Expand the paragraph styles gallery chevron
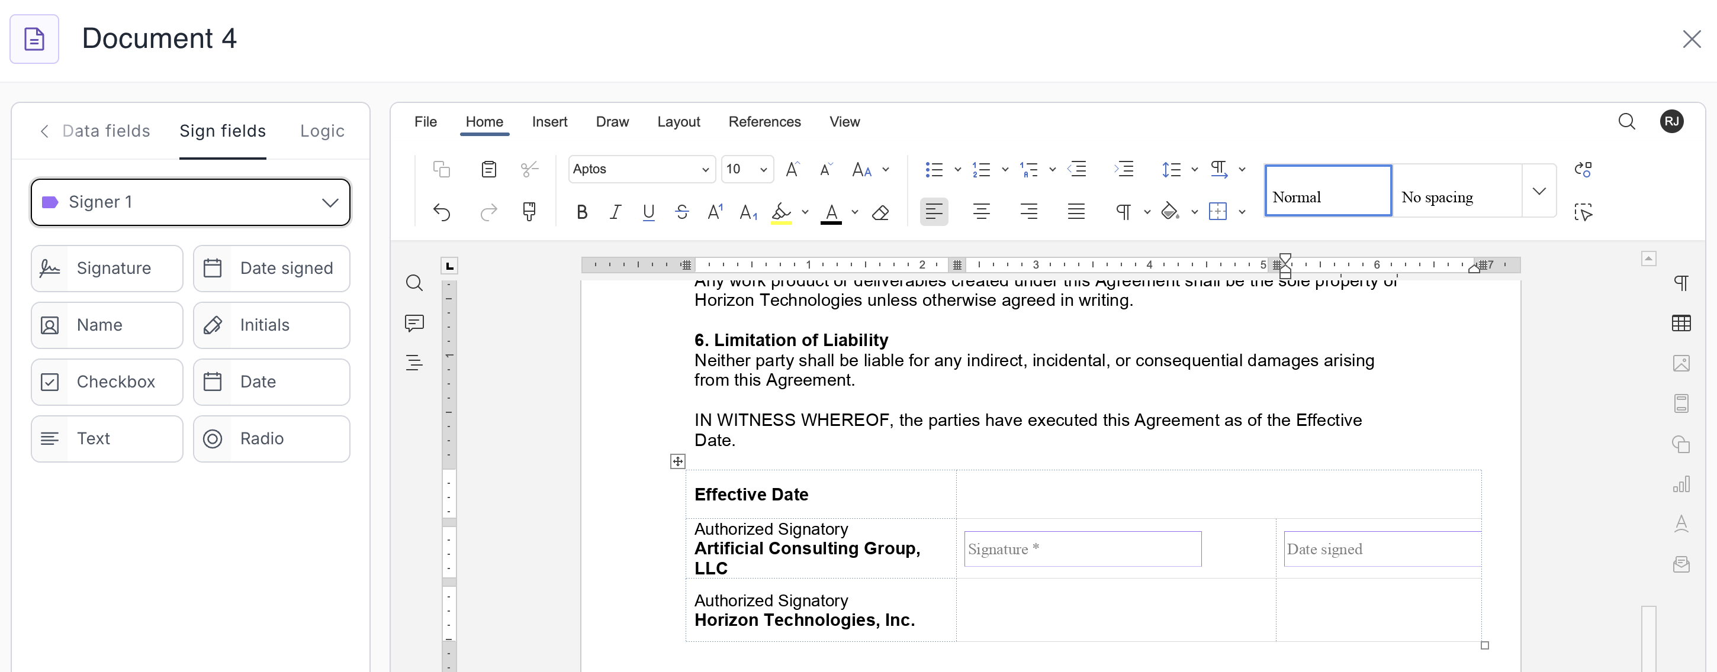The image size is (1717, 672). 1538,191
